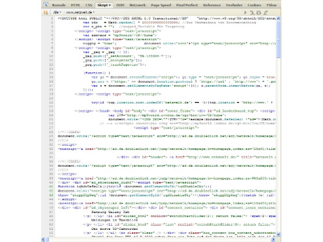Switch to the CSS tab
This screenshot has width=323, height=242.
click(89, 5)
